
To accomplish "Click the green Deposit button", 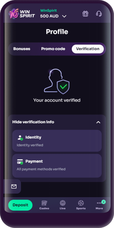I will pos(20,205).
